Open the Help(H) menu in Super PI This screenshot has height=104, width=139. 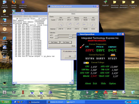coord(35,16)
